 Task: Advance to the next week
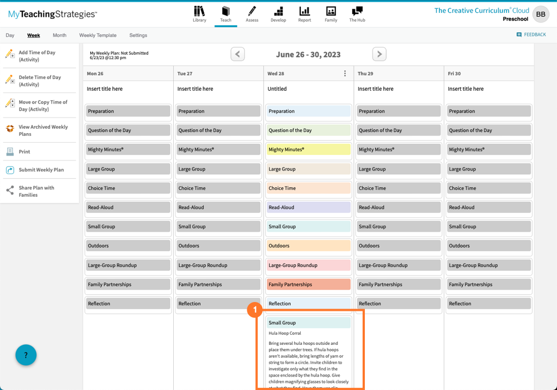[379, 54]
